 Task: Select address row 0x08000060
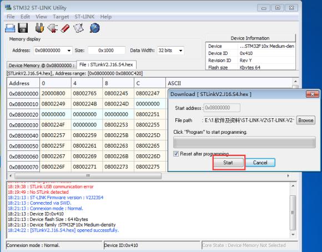(x=23, y=157)
